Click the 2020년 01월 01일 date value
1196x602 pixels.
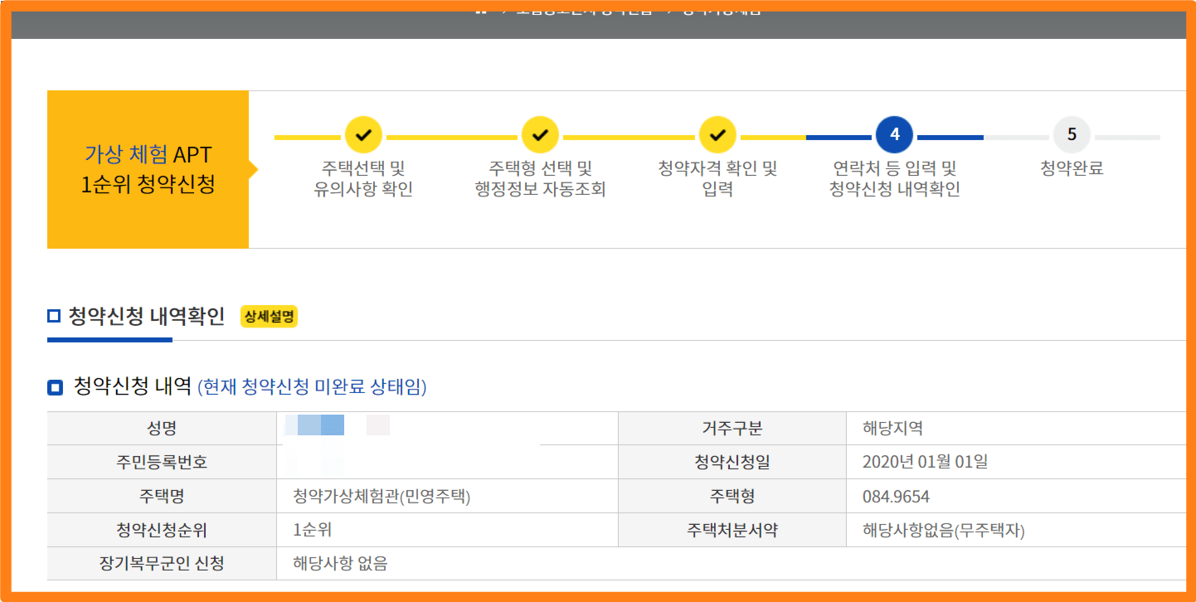(x=925, y=462)
